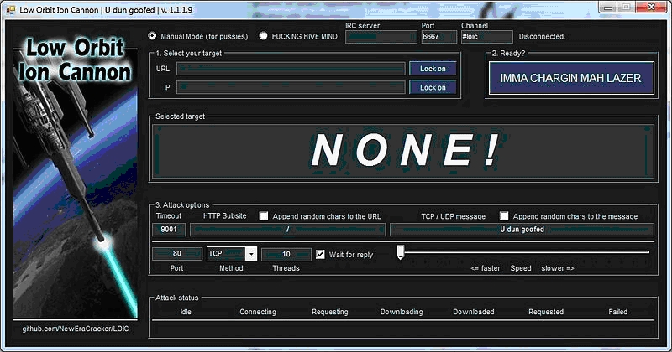Click the Speed slider thumb
Viewport: 672px width, 352px height.
click(x=401, y=252)
